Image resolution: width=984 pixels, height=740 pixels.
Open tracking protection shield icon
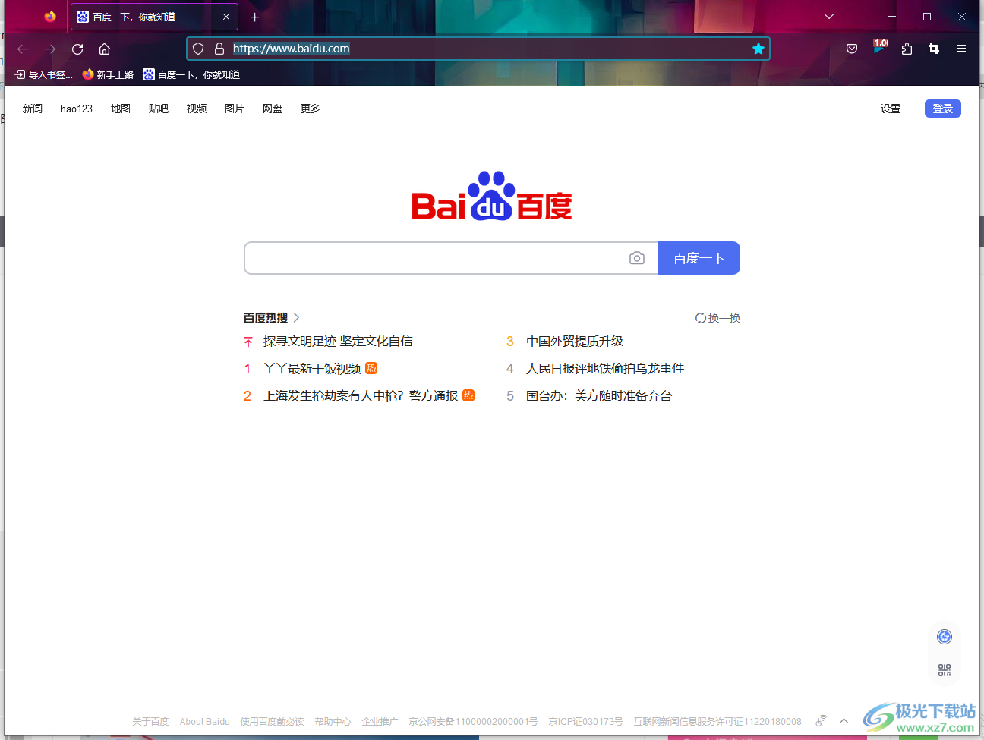click(x=198, y=49)
